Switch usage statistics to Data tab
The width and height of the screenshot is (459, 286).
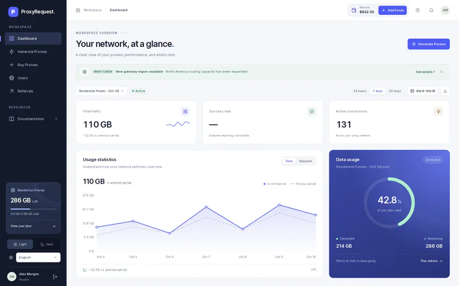pos(289,161)
